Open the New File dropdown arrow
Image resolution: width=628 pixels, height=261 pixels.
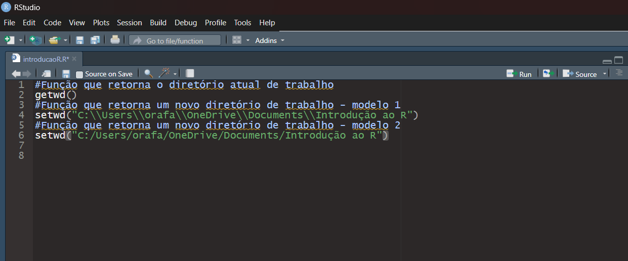click(21, 40)
